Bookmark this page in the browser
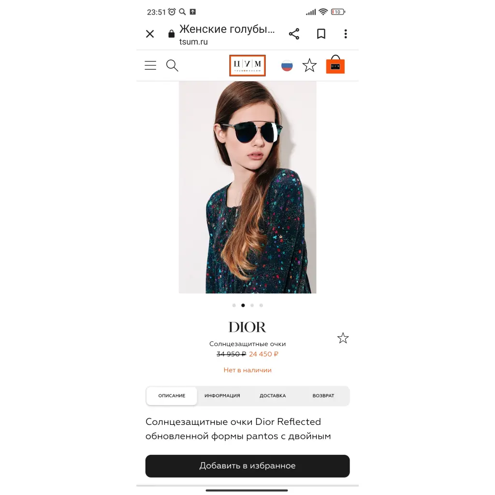495x495 pixels. click(x=321, y=34)
